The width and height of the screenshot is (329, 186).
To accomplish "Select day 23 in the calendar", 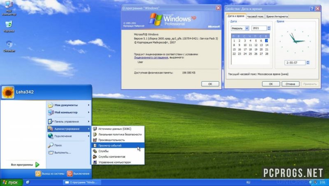I will (239, 54).
